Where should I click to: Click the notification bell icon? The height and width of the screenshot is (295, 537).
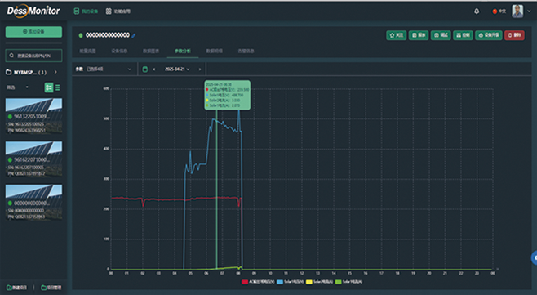pyautogui.click(x=477, y=11)
